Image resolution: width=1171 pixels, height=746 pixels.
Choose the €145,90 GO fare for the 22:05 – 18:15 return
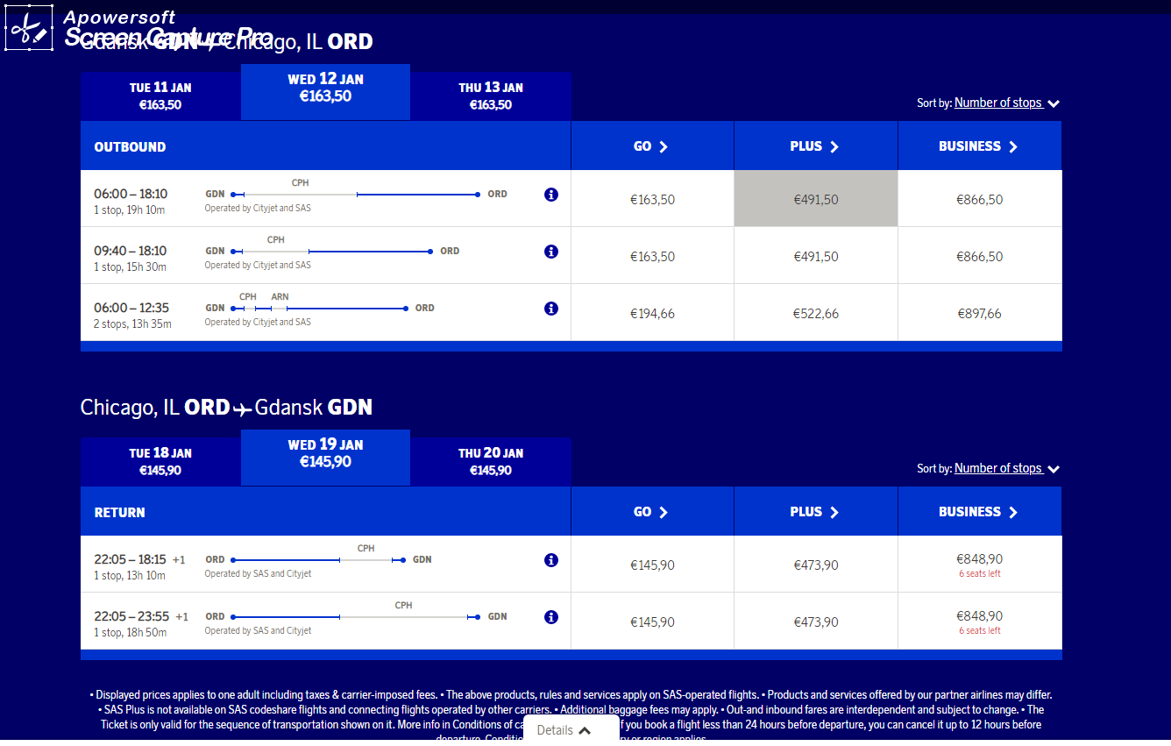pyautogui.click(x=652, y=565)
